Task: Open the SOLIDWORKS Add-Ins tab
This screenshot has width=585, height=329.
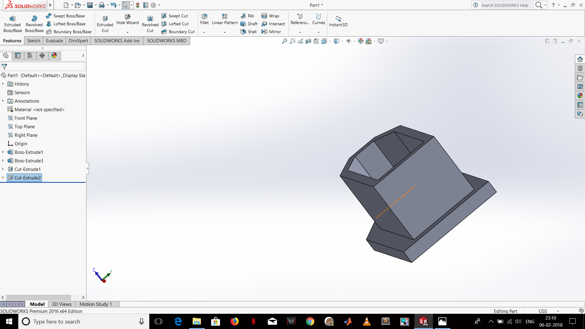Action: (117, 41)
